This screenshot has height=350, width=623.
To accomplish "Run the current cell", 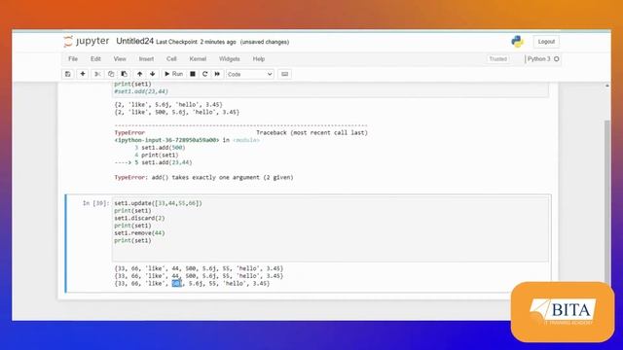I will click(x=173, y=74).
